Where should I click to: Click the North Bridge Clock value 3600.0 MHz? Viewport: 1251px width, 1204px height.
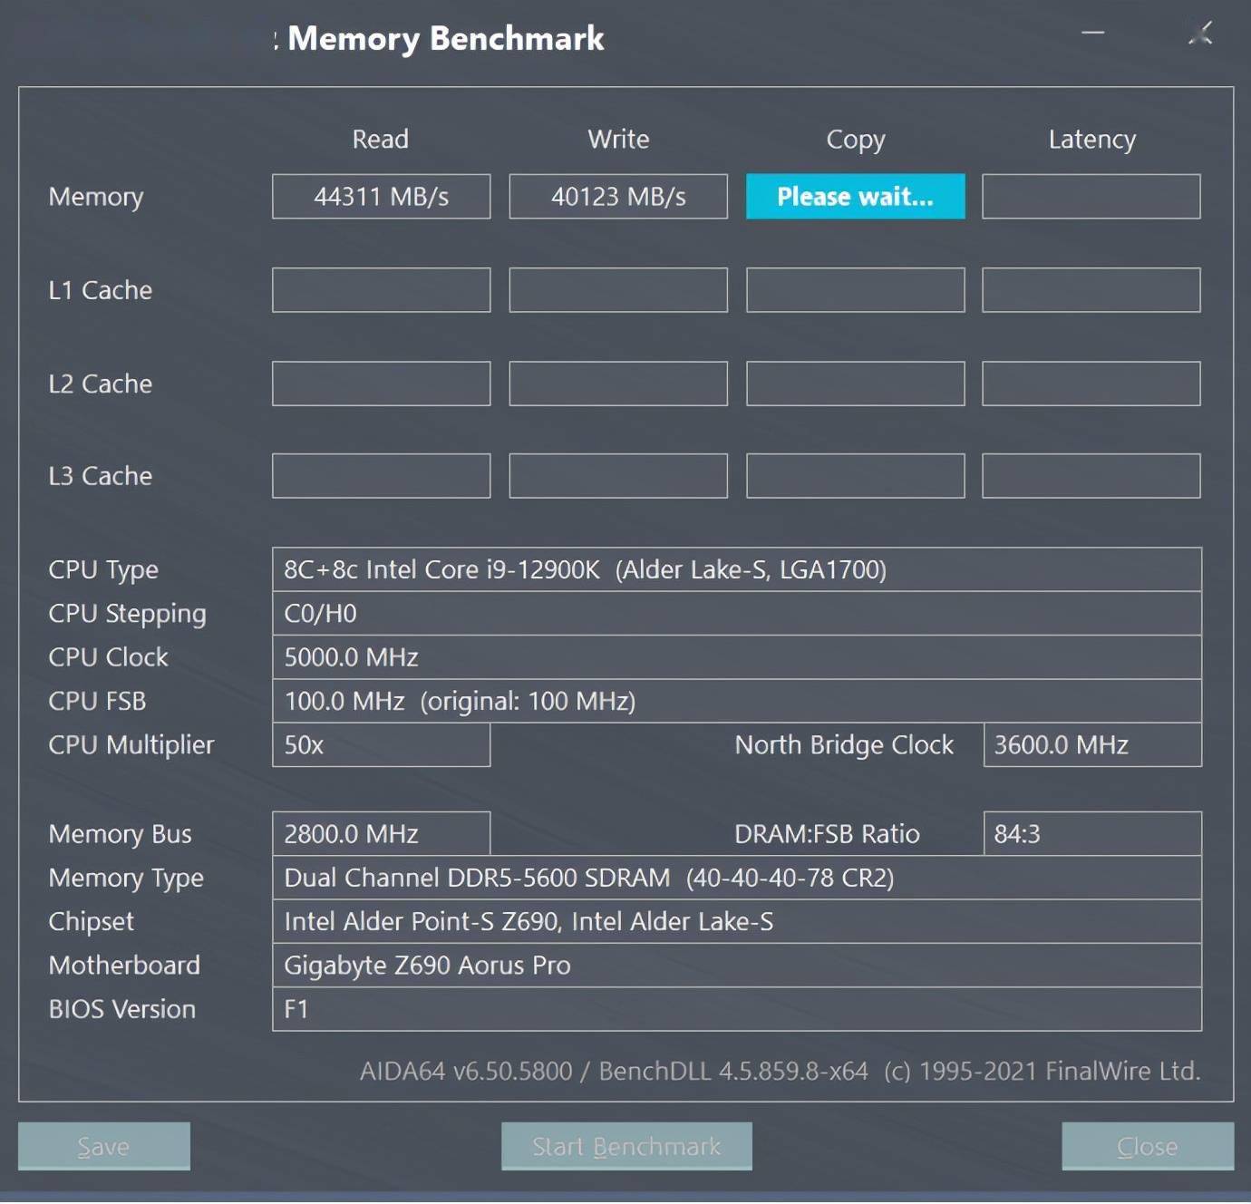tap(1092, 744)
